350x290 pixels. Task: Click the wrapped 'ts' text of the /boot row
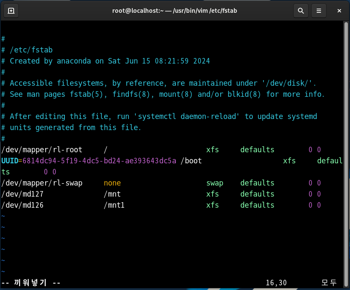point(6,172)
